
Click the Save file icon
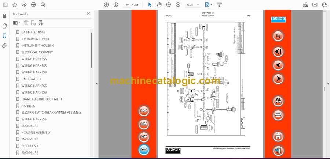5,5
